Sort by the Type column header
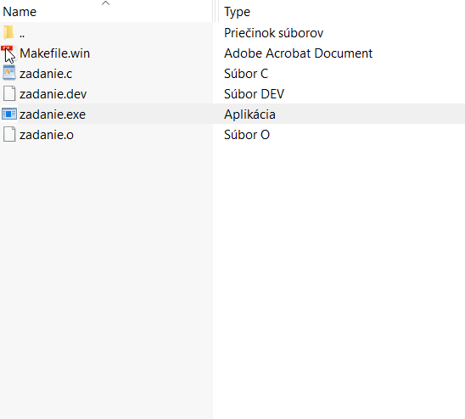The height and width of the screenshot is (419, 465). pyautogui.click(x=237, y=12)
